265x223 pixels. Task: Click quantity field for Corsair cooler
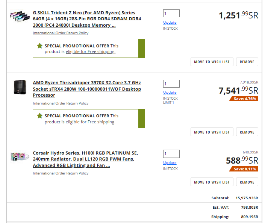tap(171, 154)
